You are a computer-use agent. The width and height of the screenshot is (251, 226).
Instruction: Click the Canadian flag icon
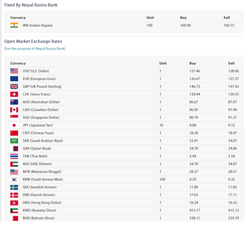pyautogui.click(x=14, y=110)
